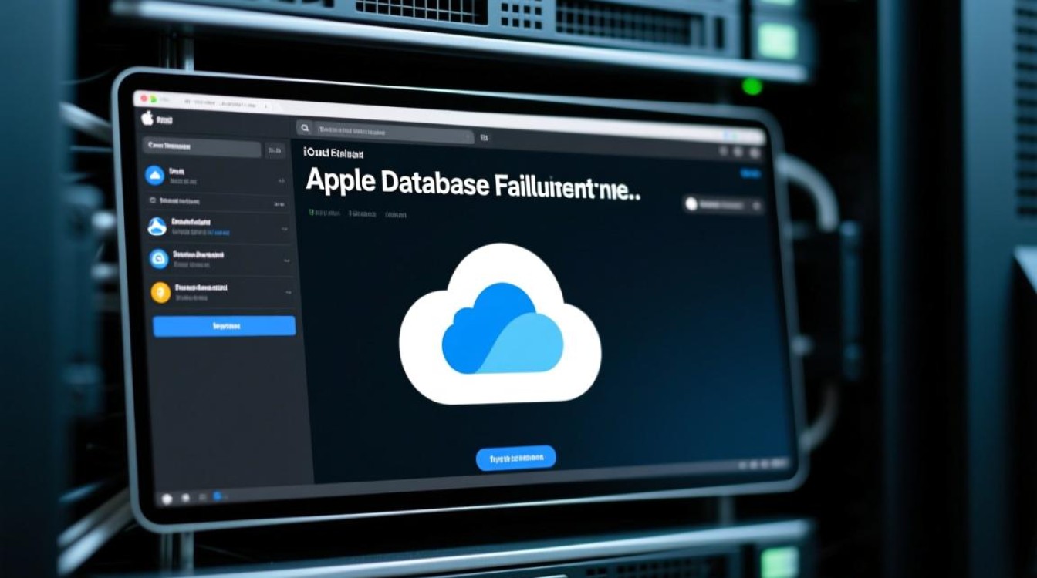Click the large iCloud logo in center
The height and width of the screenshot is (578, 1037).
point(500,325)
